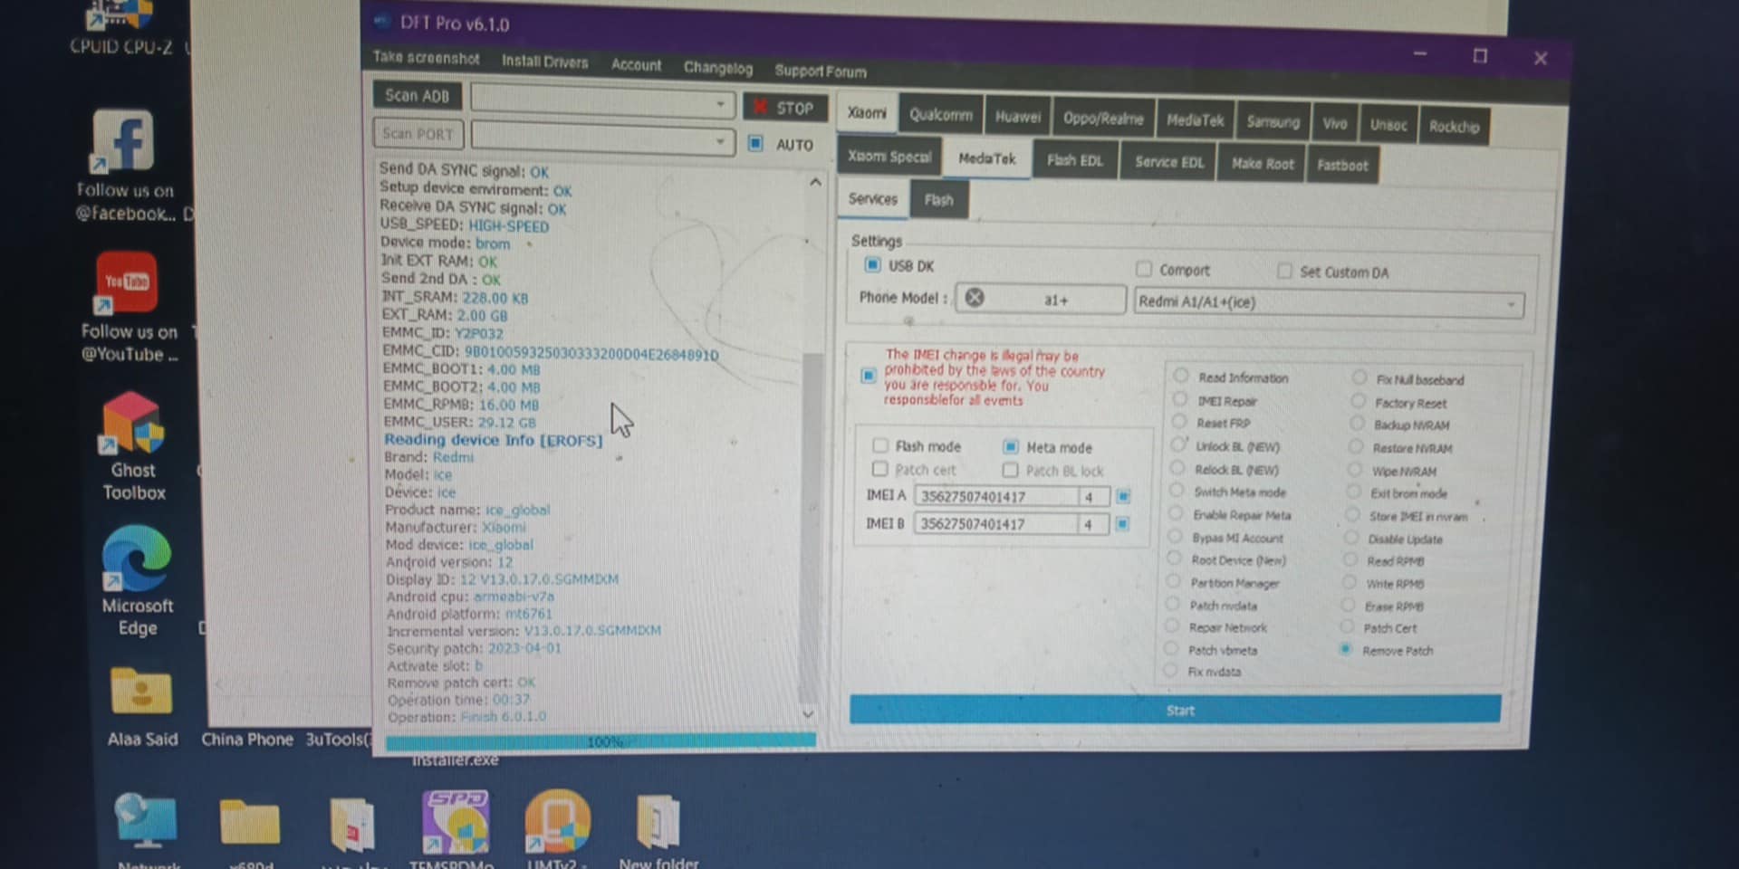This screenshot has width=1739, height=869.
Task: Select the Read Information radio option
Action: tap(1181, 376)
